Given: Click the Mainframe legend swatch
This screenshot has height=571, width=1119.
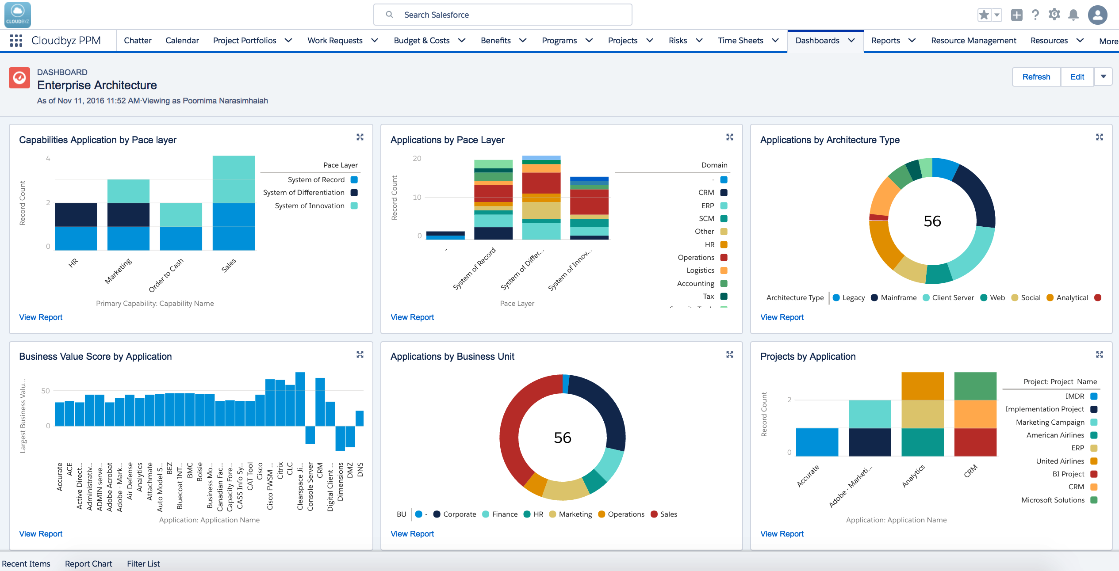Looking at the screenshot, I should click(x=874, y=298).
